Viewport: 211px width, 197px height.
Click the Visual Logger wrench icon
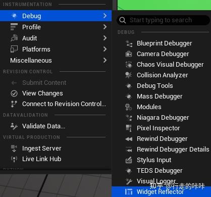129,181
